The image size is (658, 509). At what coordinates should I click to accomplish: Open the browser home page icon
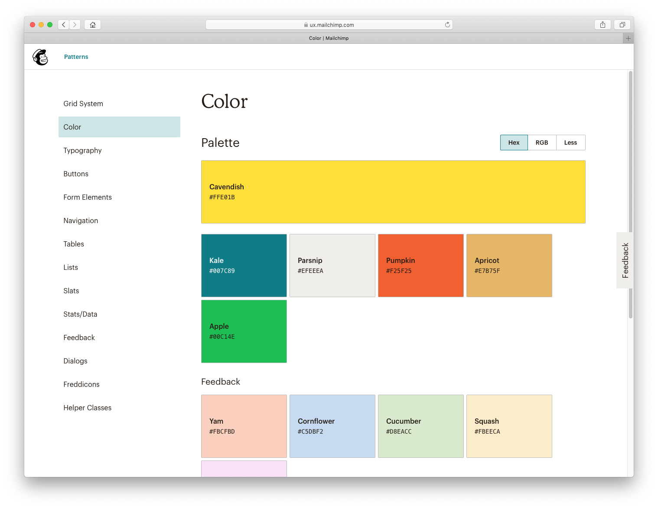[x=93, y=25]
